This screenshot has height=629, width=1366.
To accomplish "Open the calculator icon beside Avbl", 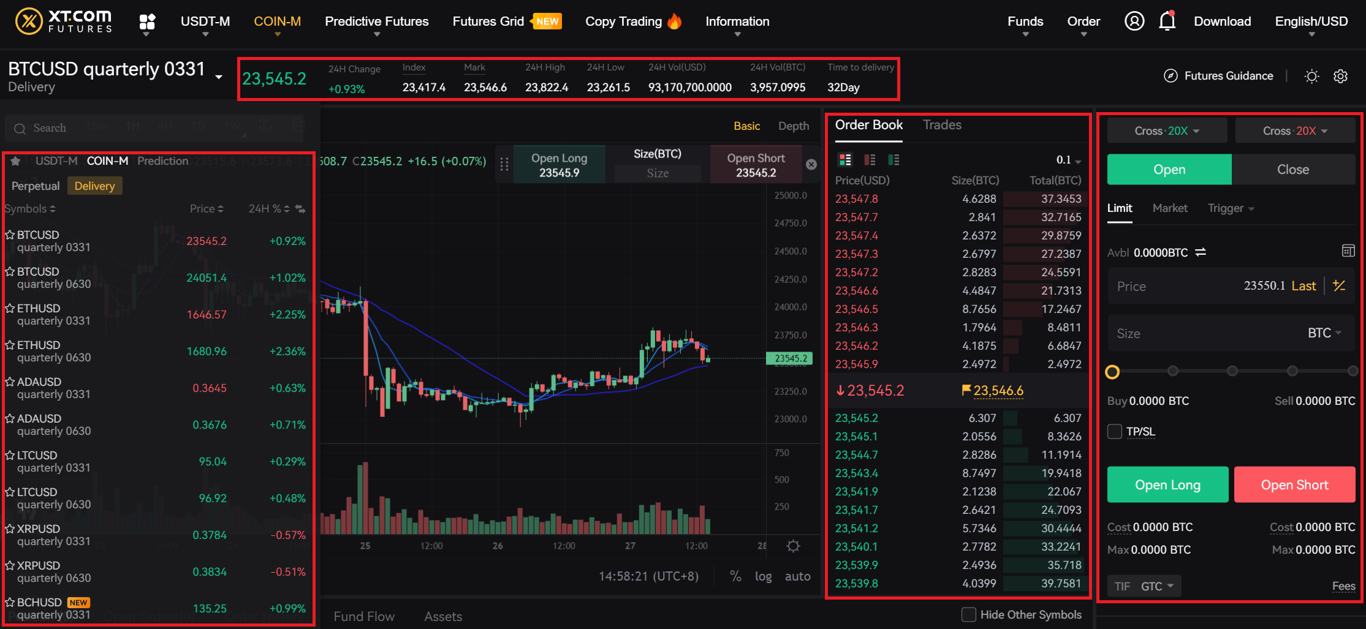I will (1348, 251).
